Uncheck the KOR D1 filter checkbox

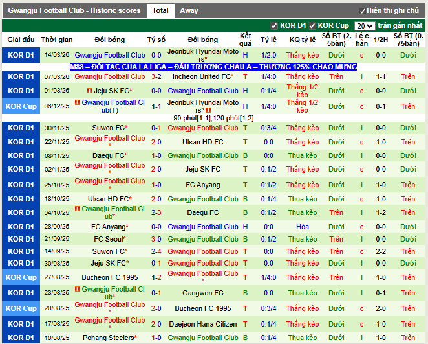(274, 26)
